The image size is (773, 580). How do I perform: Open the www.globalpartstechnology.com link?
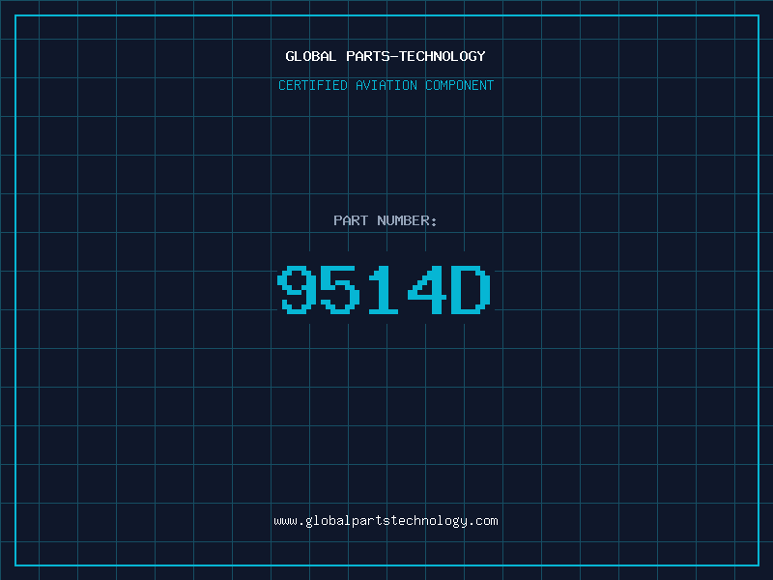coord(386,521)
